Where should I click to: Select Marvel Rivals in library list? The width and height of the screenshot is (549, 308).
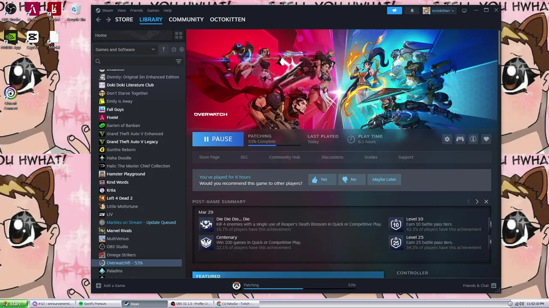pyautogui.click(x=137, y=231)
